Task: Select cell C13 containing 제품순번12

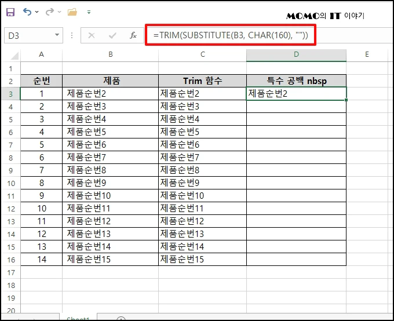Action: point(203,221)
